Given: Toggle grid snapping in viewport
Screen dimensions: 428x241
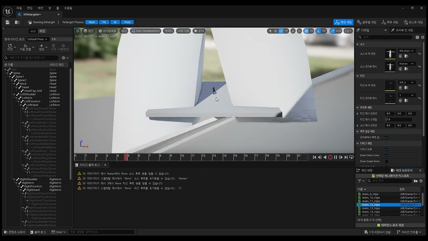Looking at the screenshot, I should point(306,31).
